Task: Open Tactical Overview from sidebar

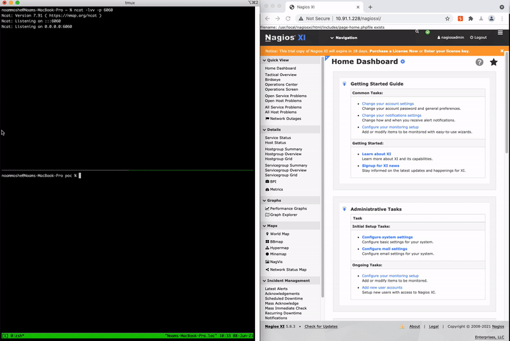Action: (x=280, y=75)
